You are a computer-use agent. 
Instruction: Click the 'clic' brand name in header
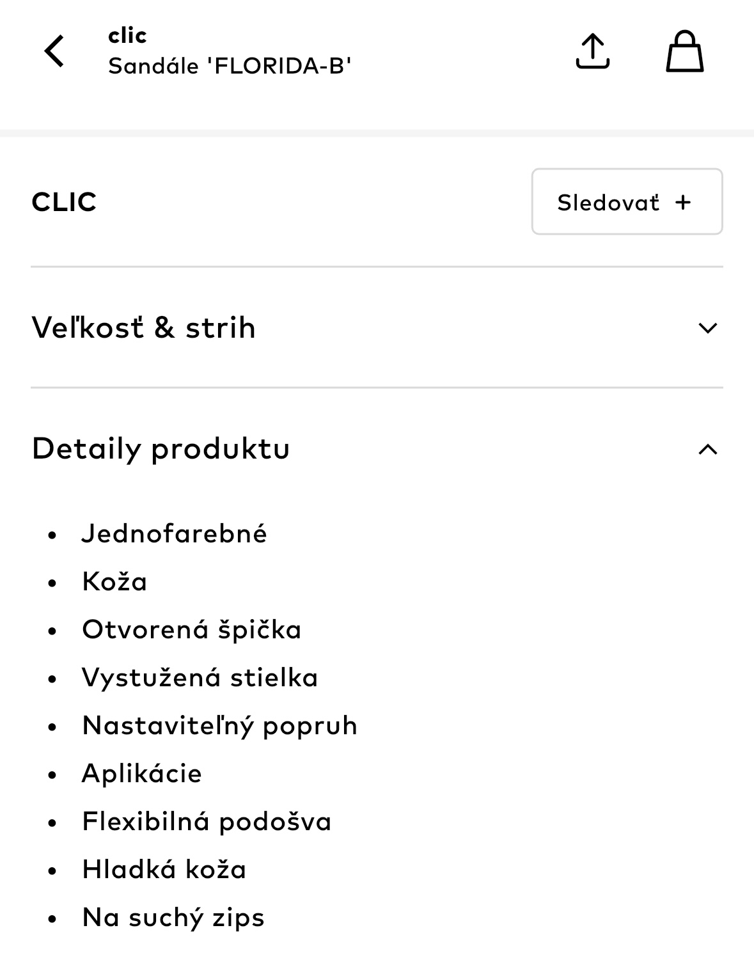127,35
